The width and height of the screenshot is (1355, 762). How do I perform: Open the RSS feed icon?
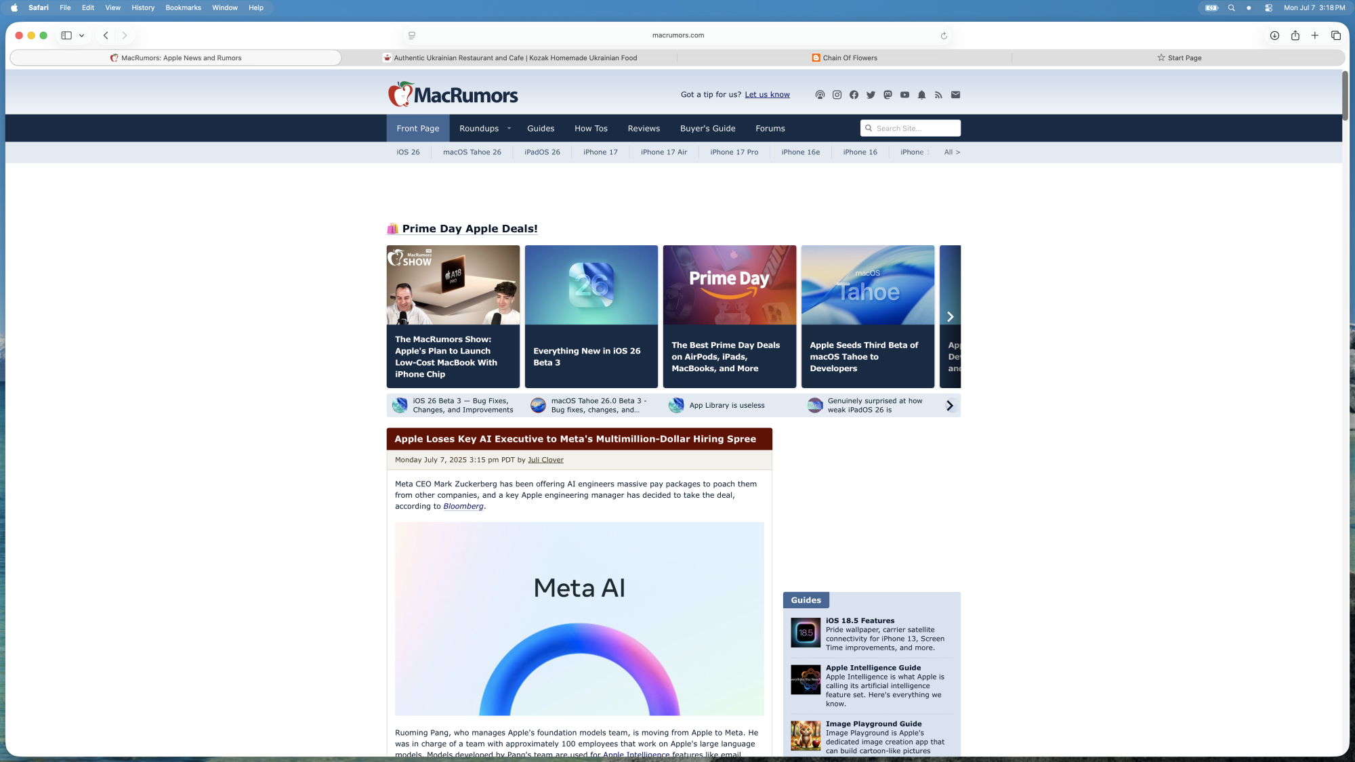[x=938, y=95]
